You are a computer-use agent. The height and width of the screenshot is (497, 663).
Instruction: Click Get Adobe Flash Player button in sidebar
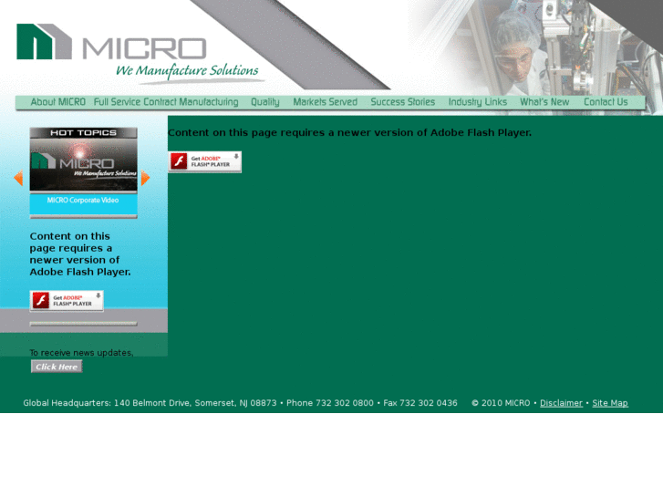[x=67, y=301]
